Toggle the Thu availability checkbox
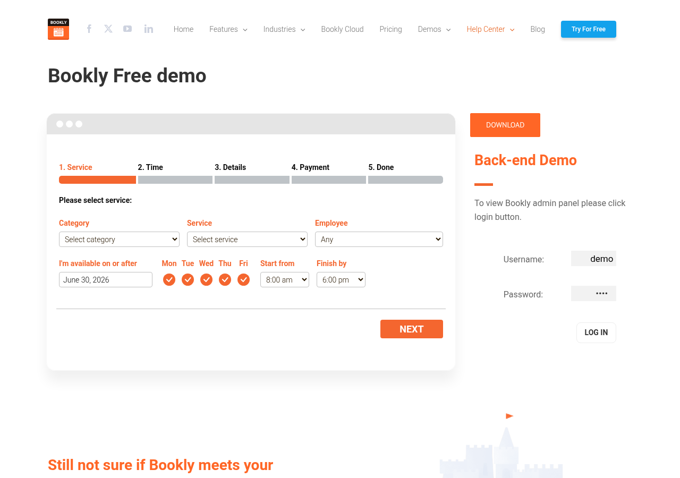Viewport: 680px width, 478px height. [x=225, y=279]
